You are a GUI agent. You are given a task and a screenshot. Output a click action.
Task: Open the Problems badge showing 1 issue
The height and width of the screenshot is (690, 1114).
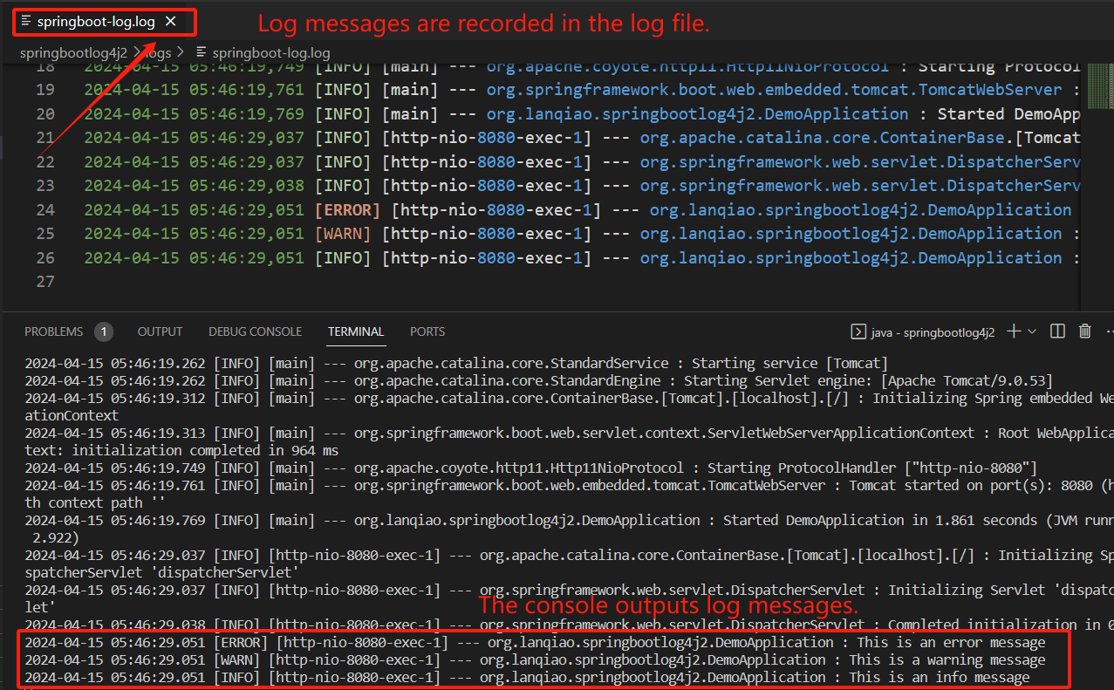click(104, 331)
